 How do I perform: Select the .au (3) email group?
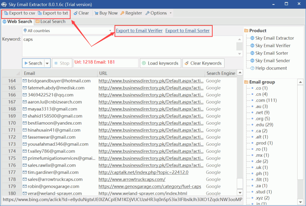262,106
